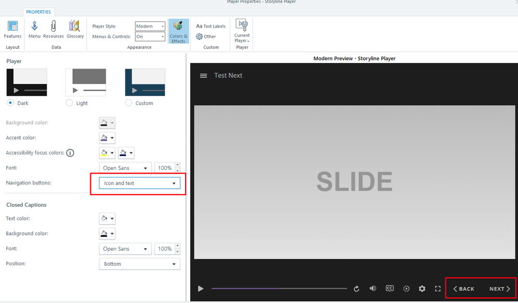Open the Closed Captions font dropdown
518x303 pixels.
point(125,249)
